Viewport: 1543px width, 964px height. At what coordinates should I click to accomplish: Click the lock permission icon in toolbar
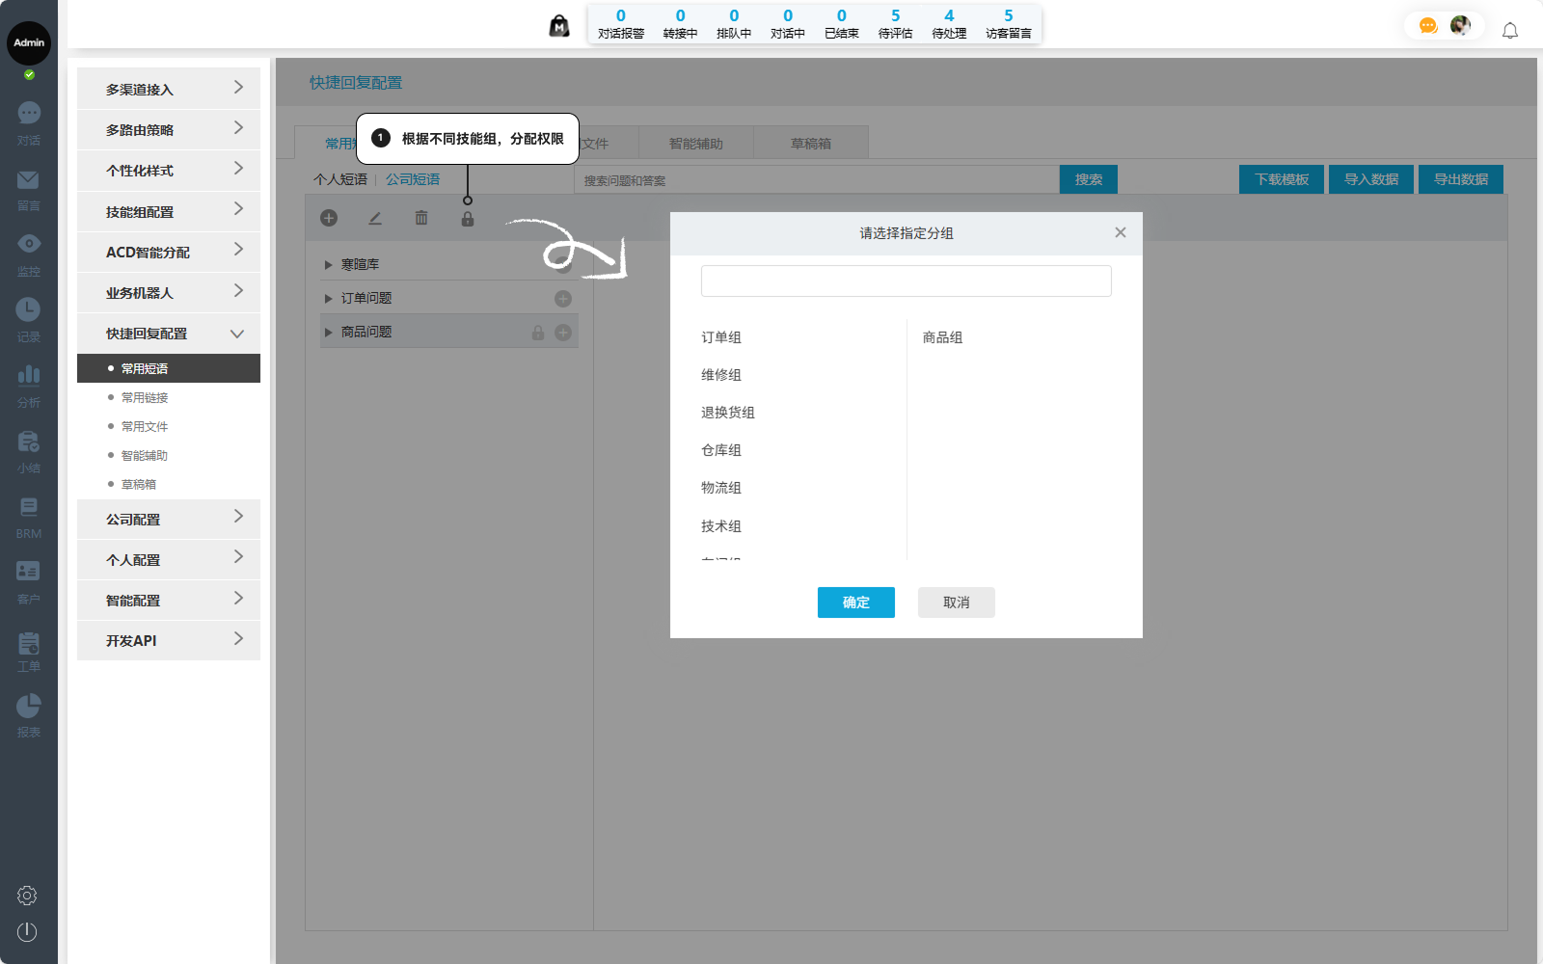(x=468, y=219)
